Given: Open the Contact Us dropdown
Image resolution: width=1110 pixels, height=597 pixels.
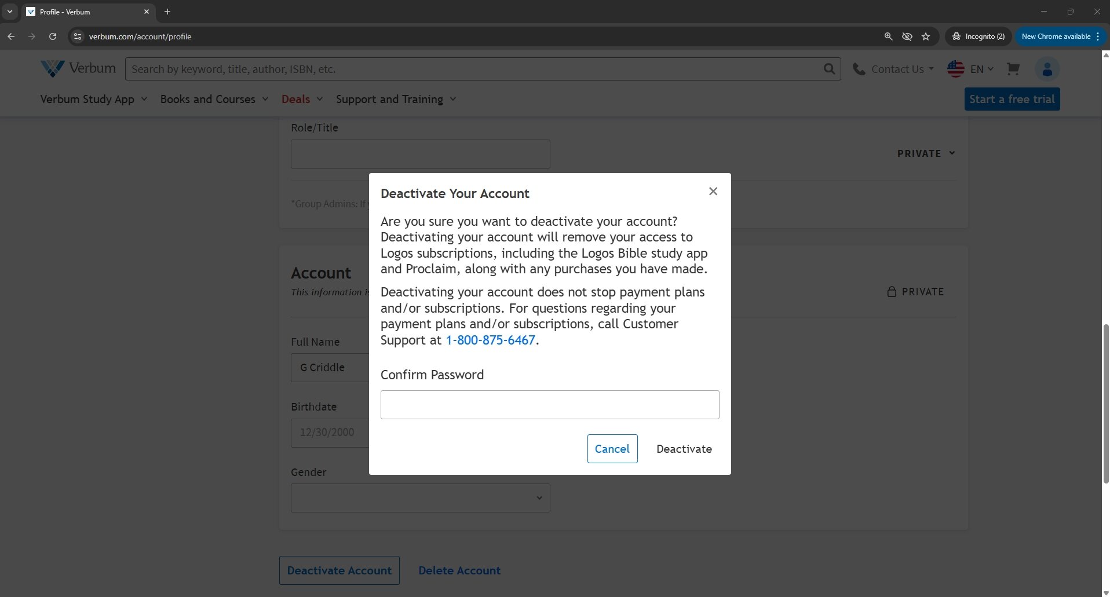Looking at the screenshot, I should click(x=902, y=69).
